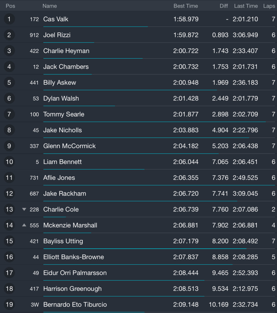
Task: Select Bernardo Eto Tiburcio's row
Action: [x=138, y=304]
